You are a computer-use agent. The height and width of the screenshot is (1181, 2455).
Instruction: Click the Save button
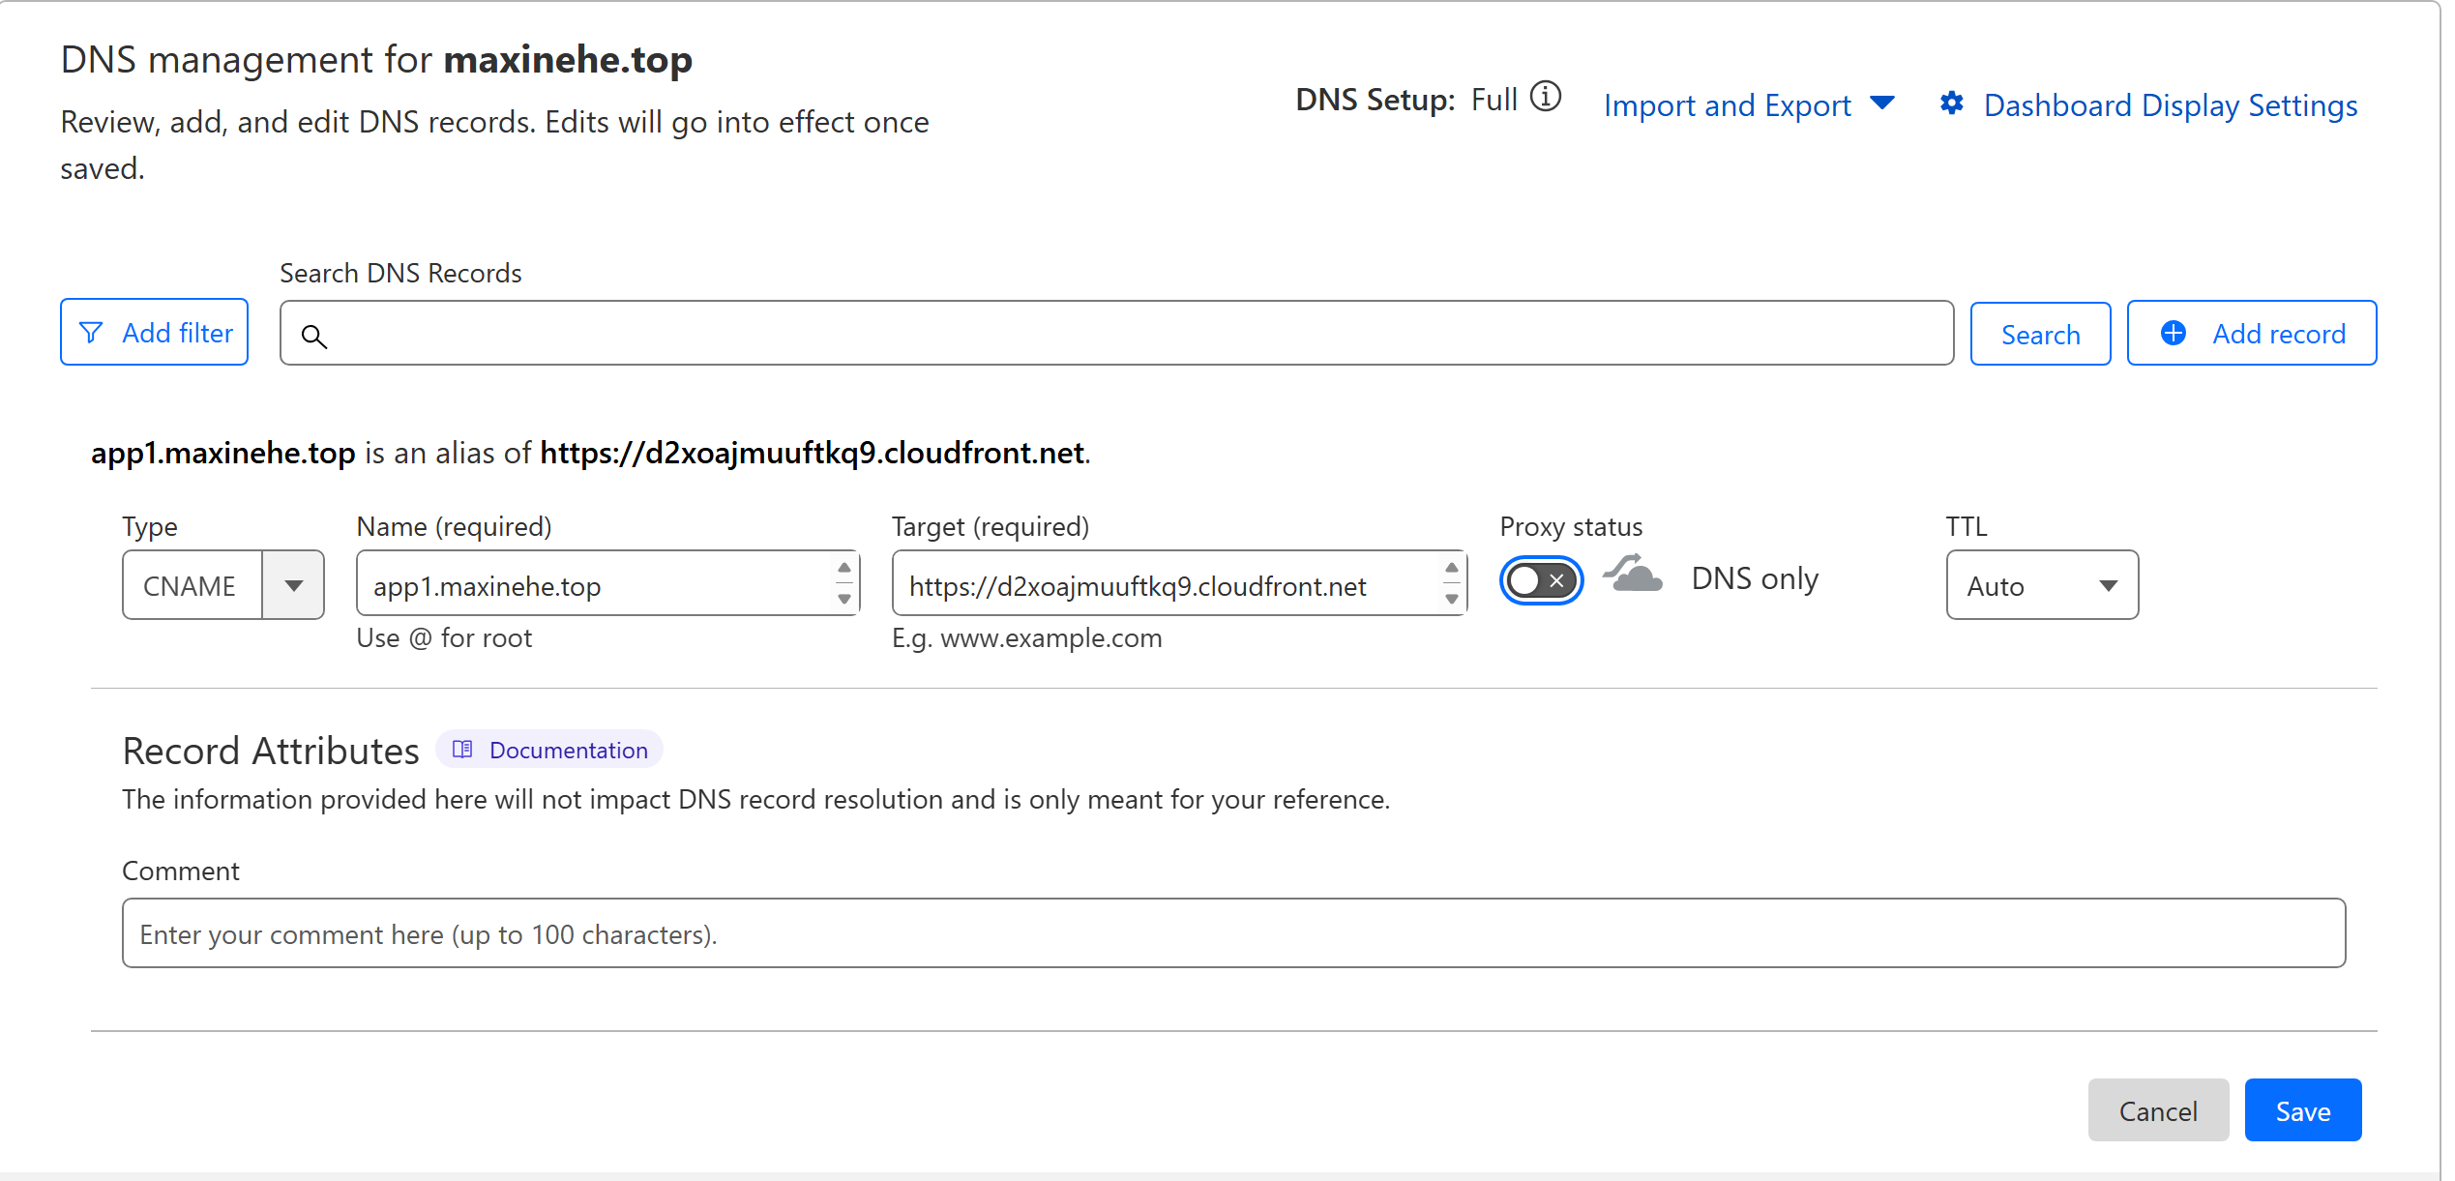click(2301, 1110)
